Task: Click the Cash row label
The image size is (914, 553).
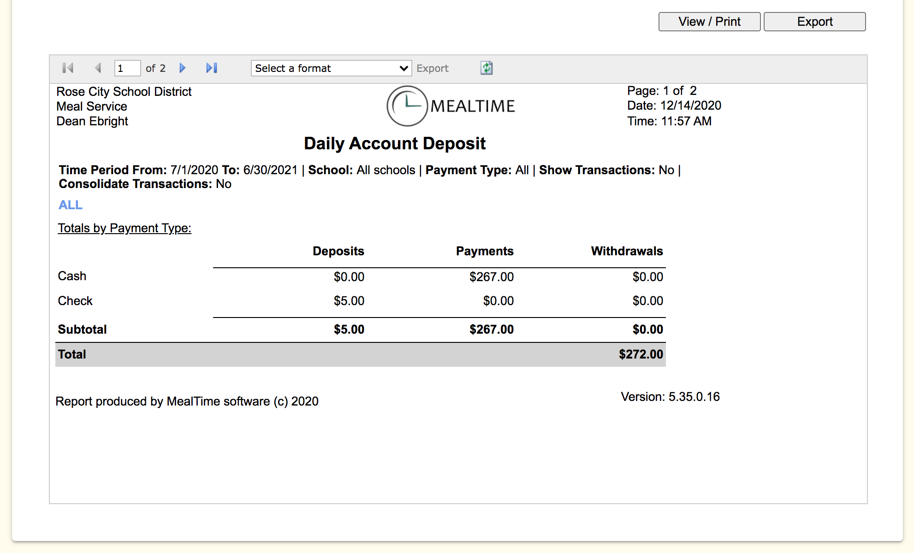Action: (x=72, y=276)
